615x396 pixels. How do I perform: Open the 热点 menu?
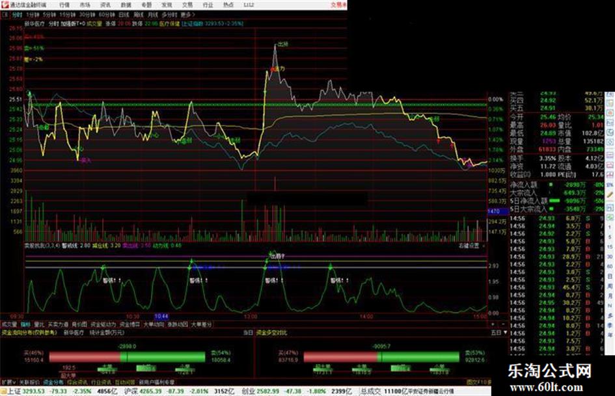pyautogui.click(x=228, y=5)
